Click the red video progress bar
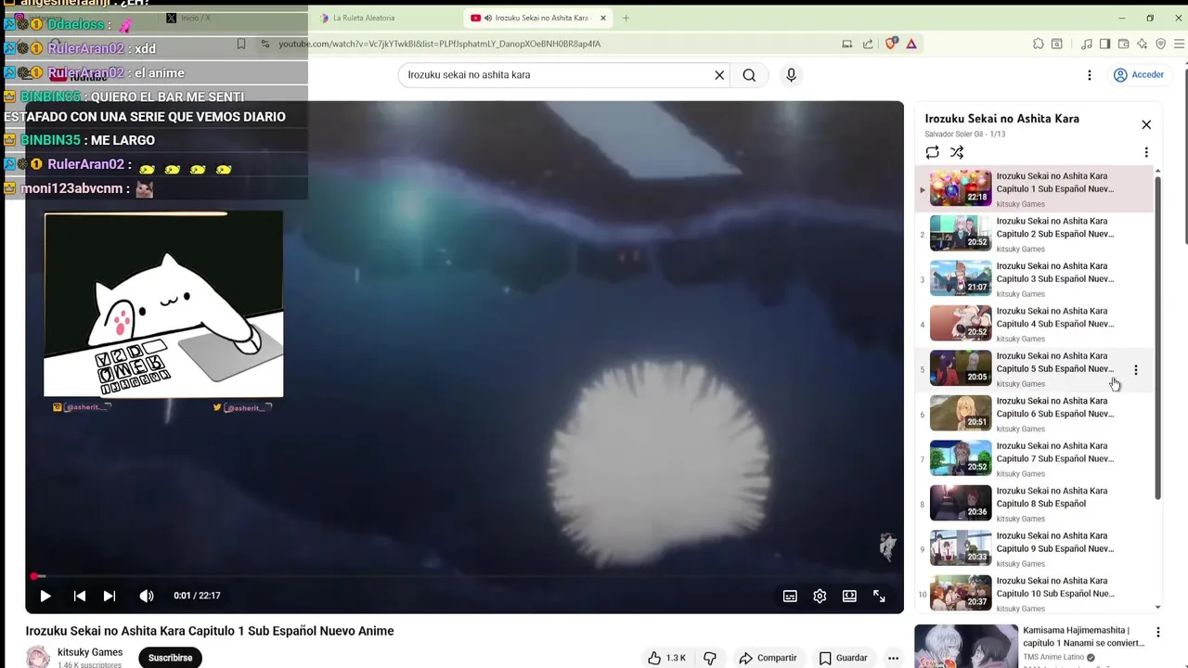 [464, 576]
